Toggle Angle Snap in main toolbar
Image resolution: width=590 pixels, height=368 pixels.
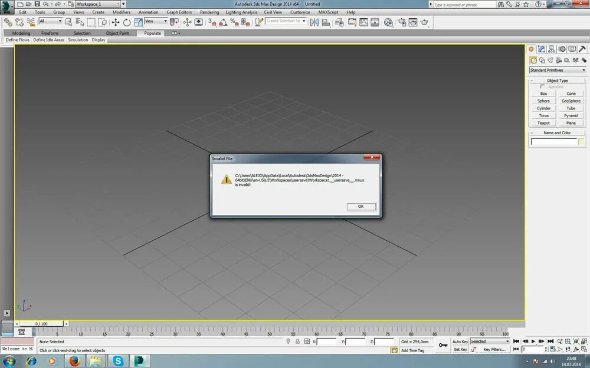click(223, 22)
